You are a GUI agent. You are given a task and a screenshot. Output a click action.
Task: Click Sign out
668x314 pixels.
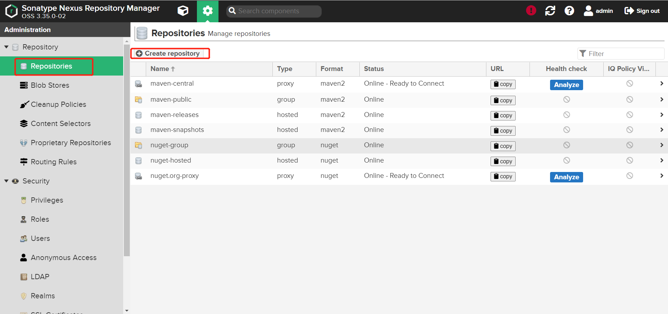(x=642, y=11)
